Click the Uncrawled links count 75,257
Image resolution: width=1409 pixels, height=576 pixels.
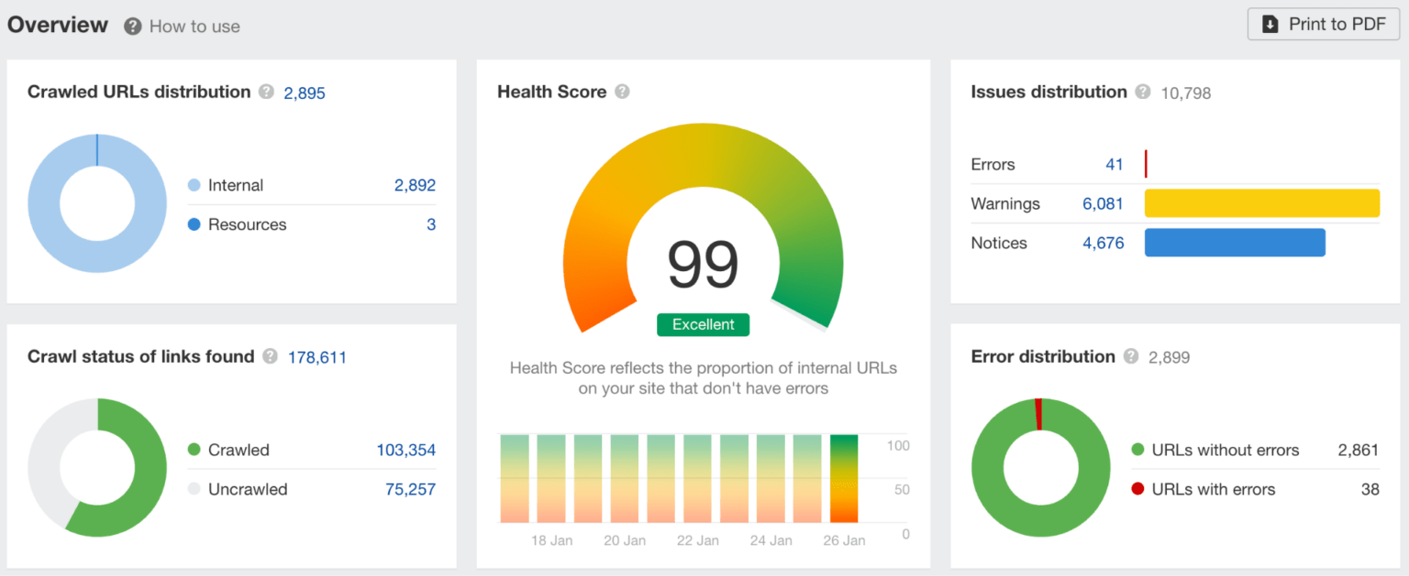[410, 490]
